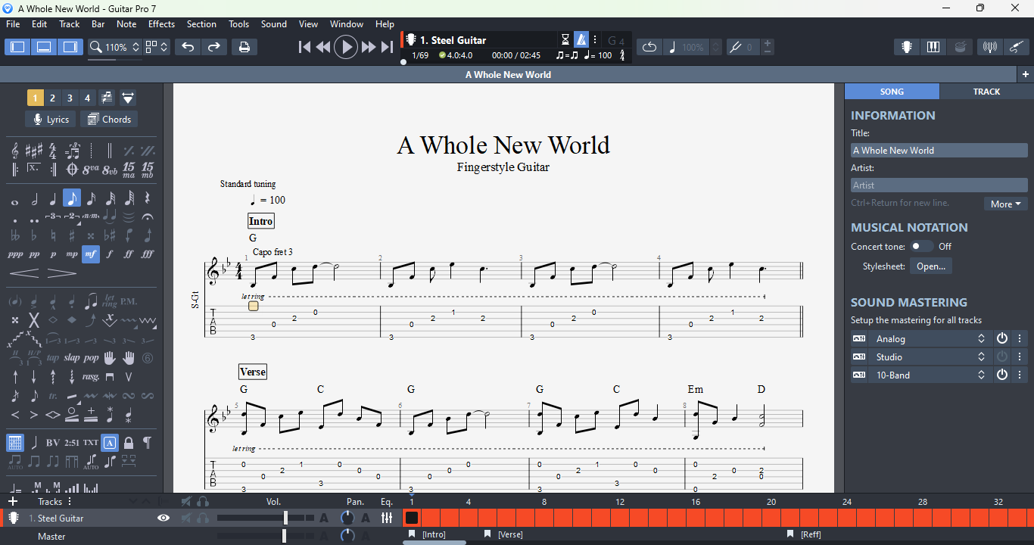
Task: Open the Tracks options menu
Action: coord(70,501)
